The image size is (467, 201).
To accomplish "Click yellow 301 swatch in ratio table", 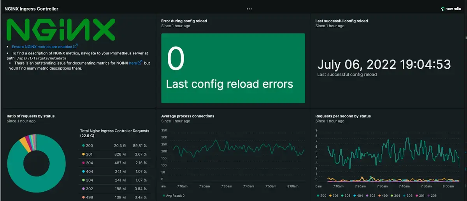I will pyautogui.click(x=84, y=155).
